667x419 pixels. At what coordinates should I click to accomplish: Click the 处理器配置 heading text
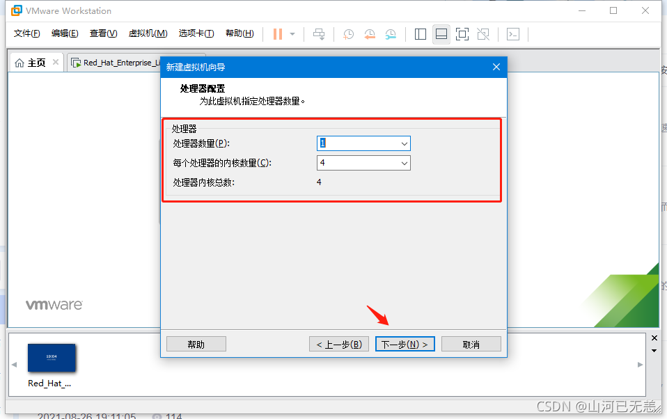(203, 88)
